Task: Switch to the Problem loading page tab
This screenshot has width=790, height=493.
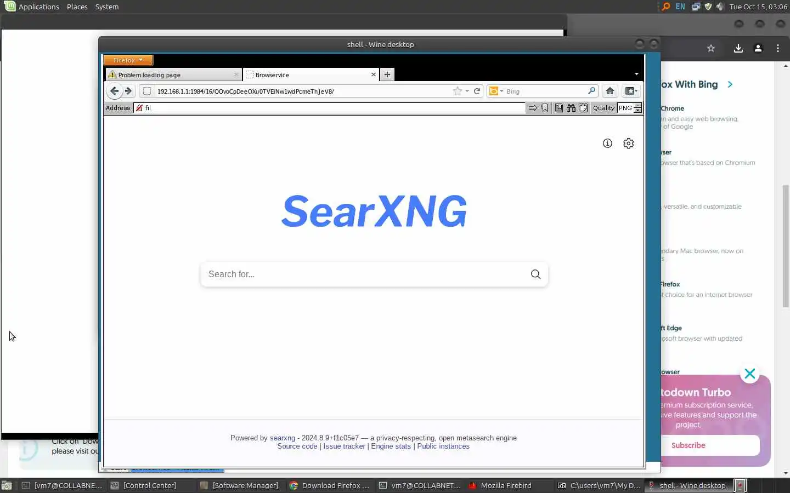Action: point(173,74)
